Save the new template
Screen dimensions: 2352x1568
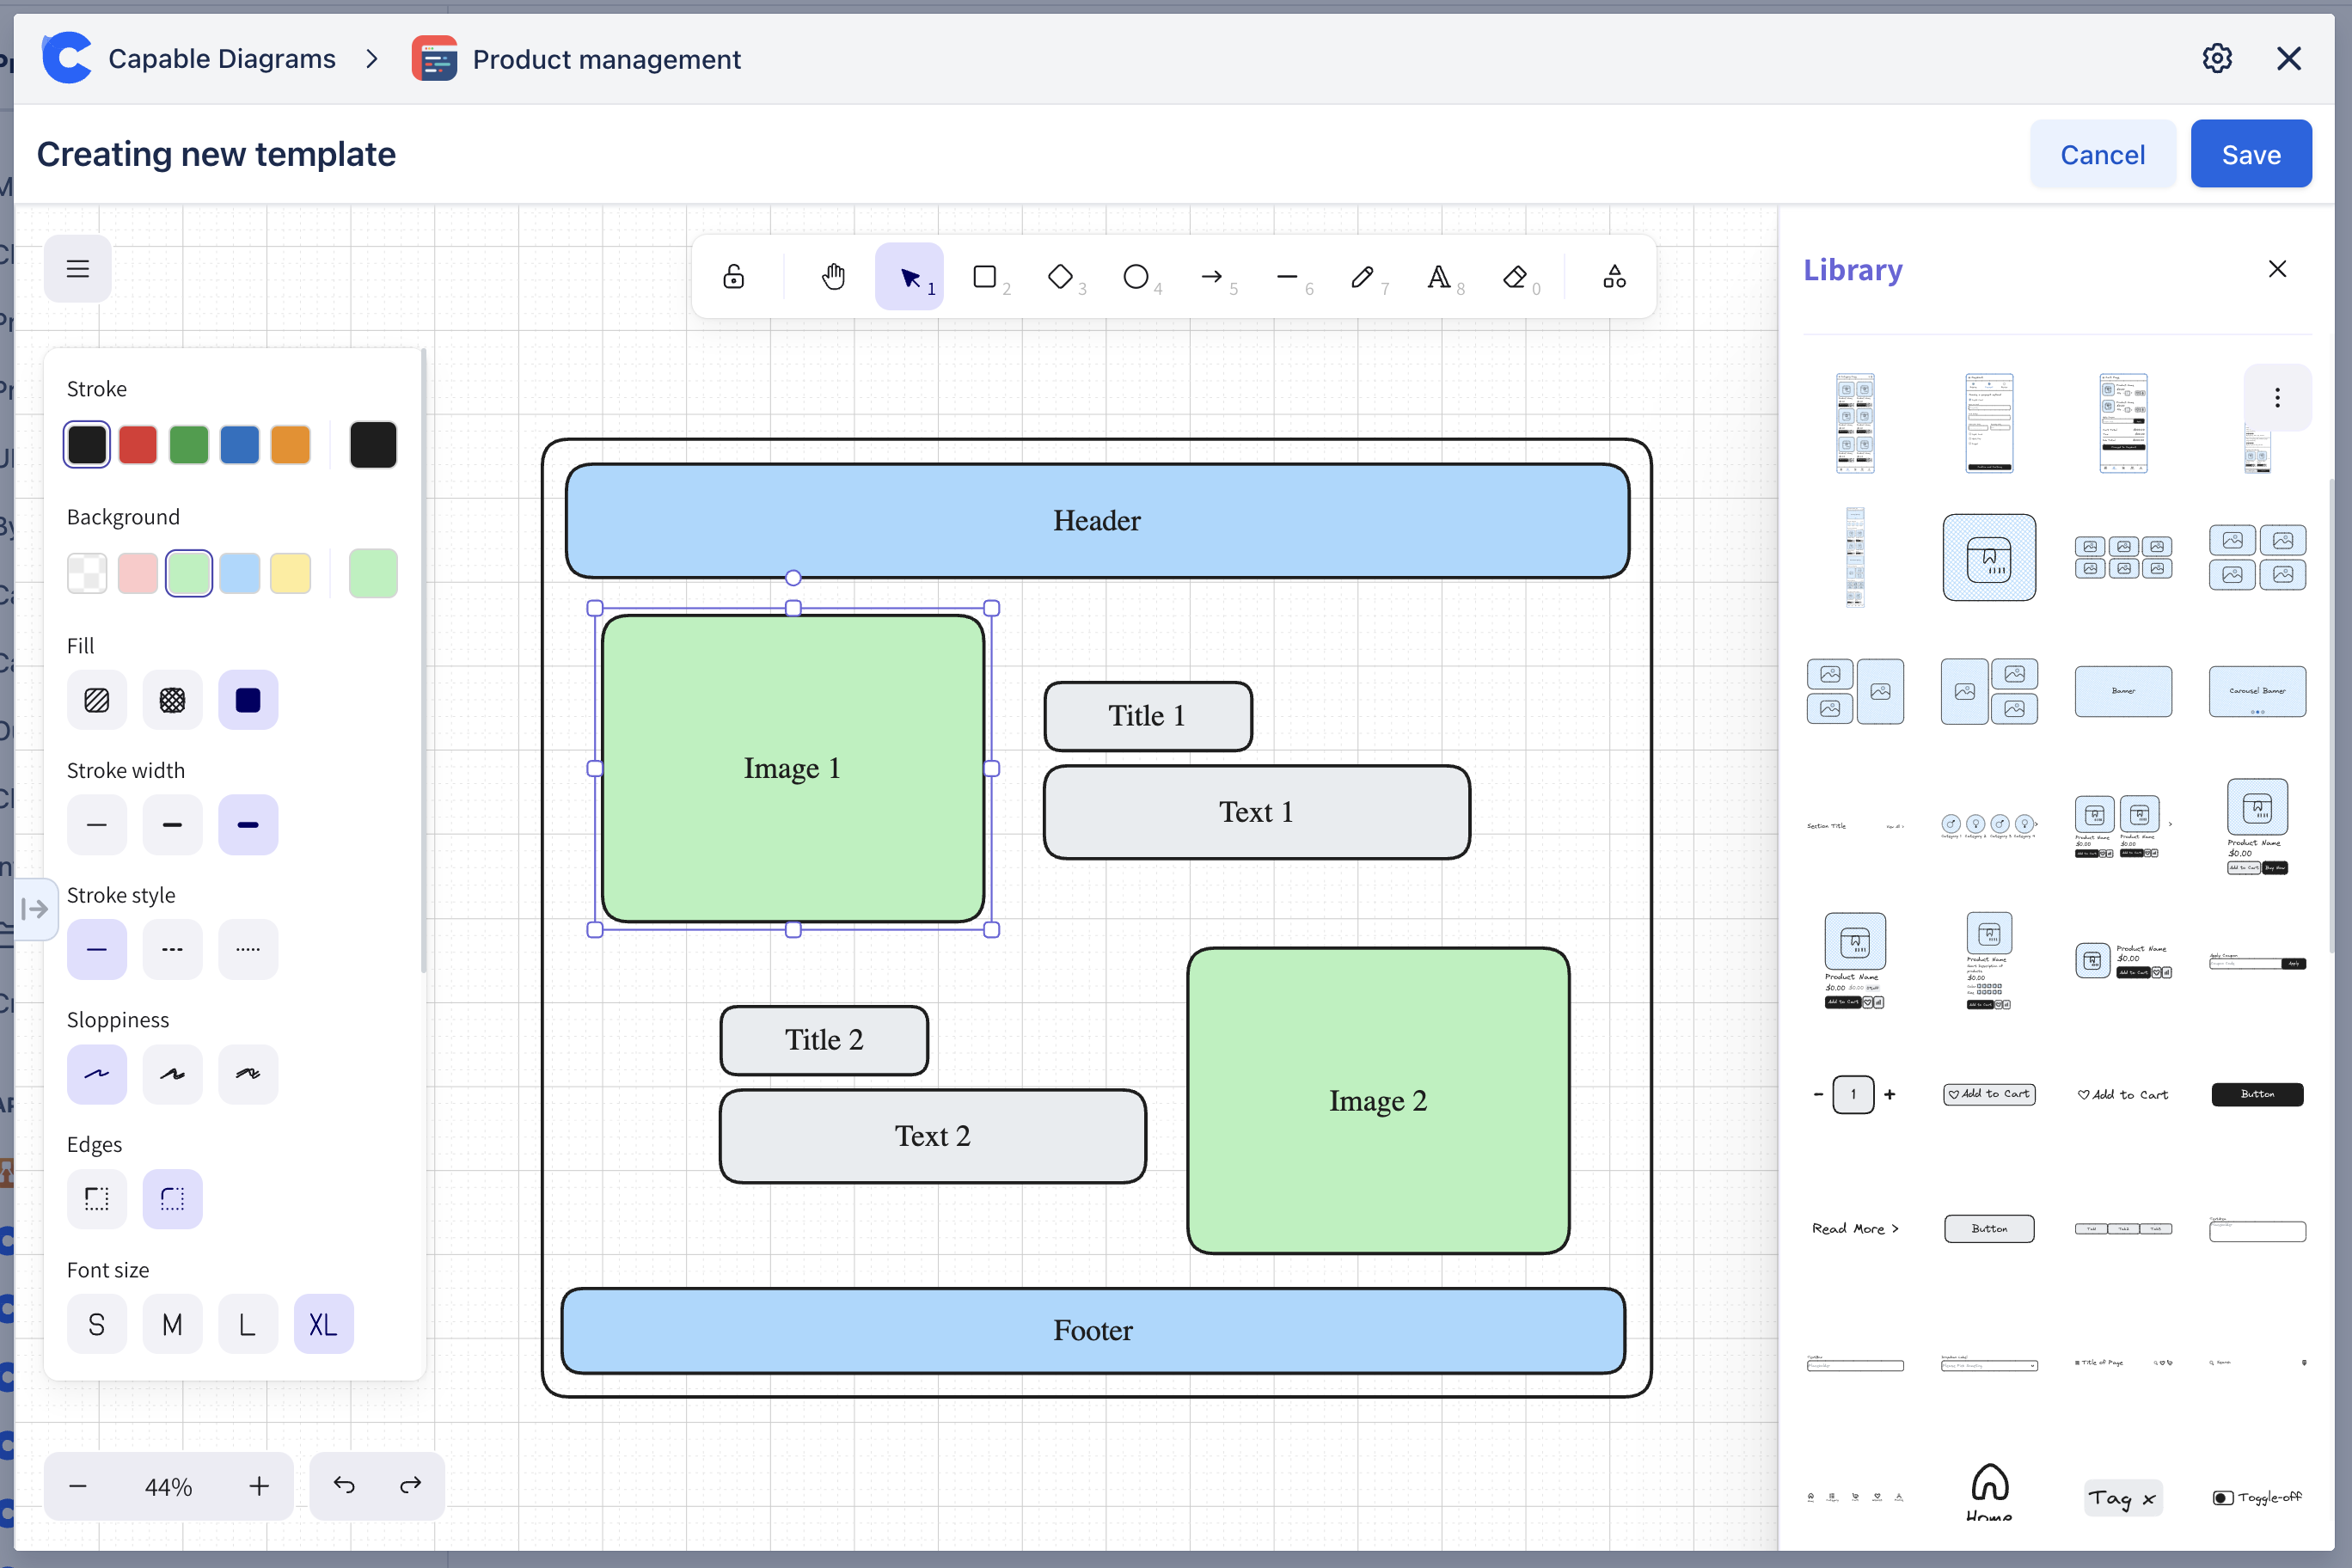[2250, 154]
